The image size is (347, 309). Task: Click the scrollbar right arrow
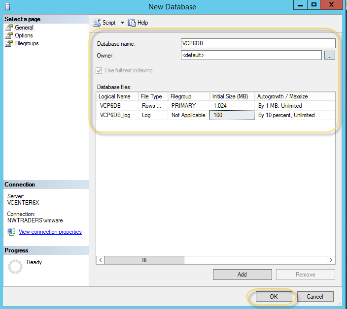pyautogui.click(x=331, y=260)
